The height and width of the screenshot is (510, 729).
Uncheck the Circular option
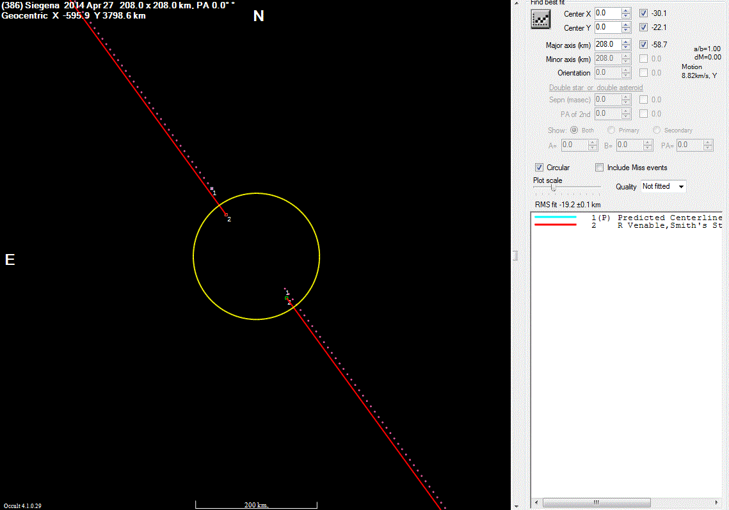[x=539, y=168]
